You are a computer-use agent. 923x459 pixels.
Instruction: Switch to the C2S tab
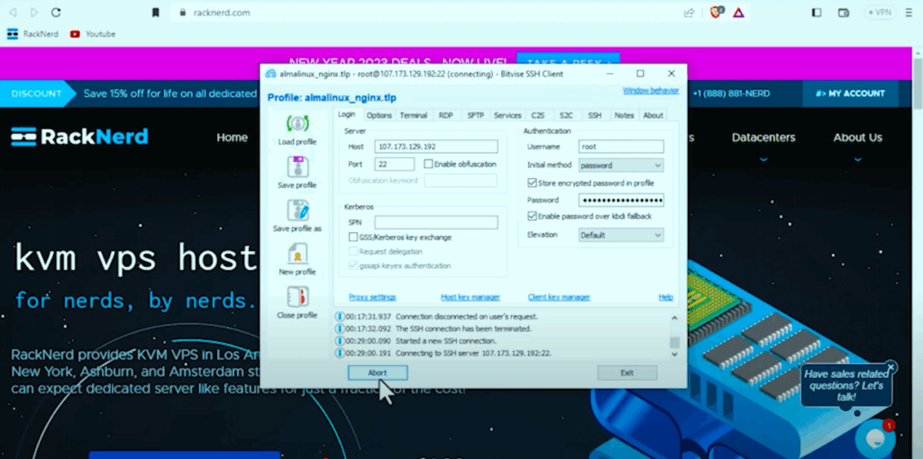(x=537, y=115)
